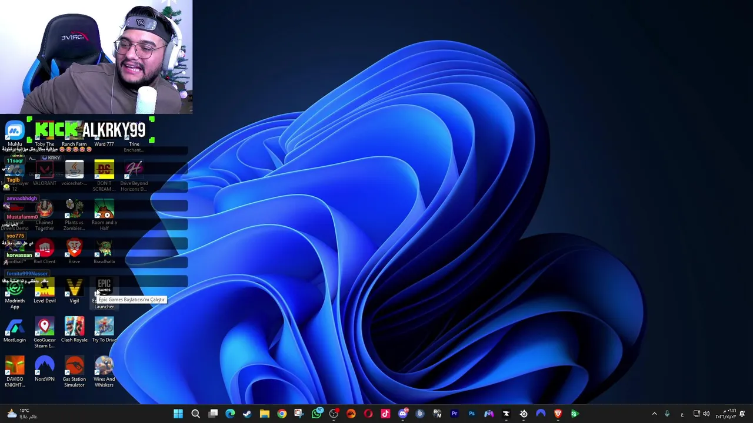Open taskbar Search
Screen dimensions: 753x423
[195, 414]
